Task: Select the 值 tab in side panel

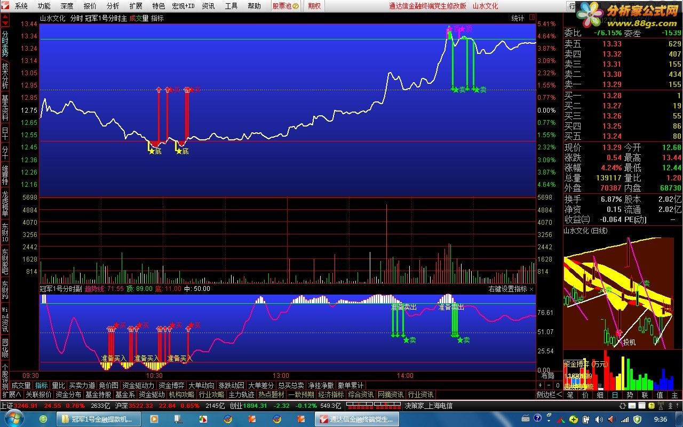Action: (660, 395)
